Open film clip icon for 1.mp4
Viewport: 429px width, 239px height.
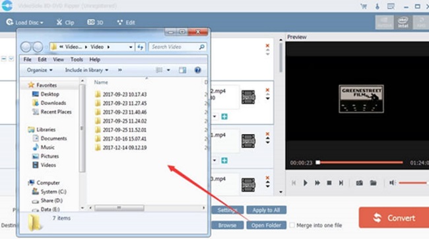click(248, 141)
